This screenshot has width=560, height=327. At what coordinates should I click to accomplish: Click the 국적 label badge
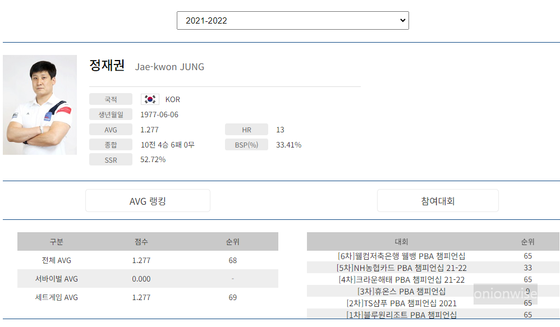(x=111, y=99)
